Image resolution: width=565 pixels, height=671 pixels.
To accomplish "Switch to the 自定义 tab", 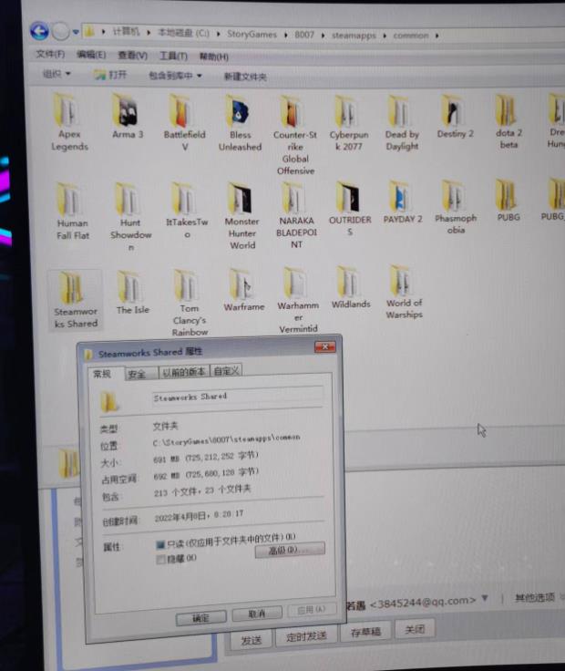I will [226, 370].
